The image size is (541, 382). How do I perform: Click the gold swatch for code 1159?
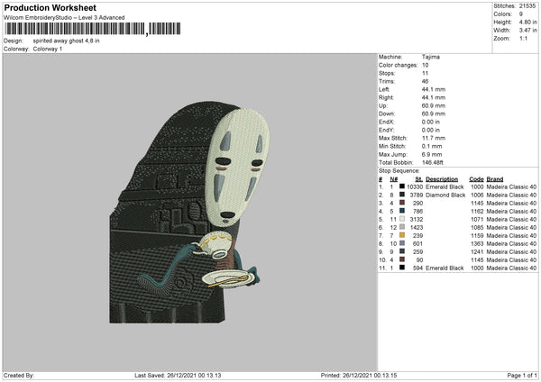tap(402, 235)
